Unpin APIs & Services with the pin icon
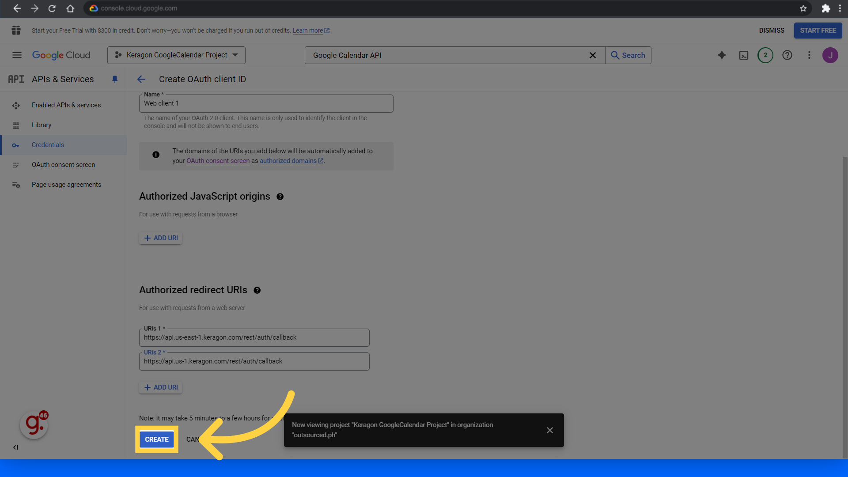 tap(115, 79)
